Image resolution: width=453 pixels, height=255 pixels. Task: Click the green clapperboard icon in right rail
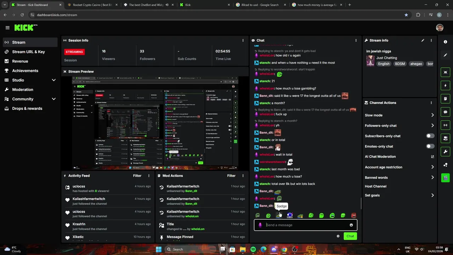(445, 178)
